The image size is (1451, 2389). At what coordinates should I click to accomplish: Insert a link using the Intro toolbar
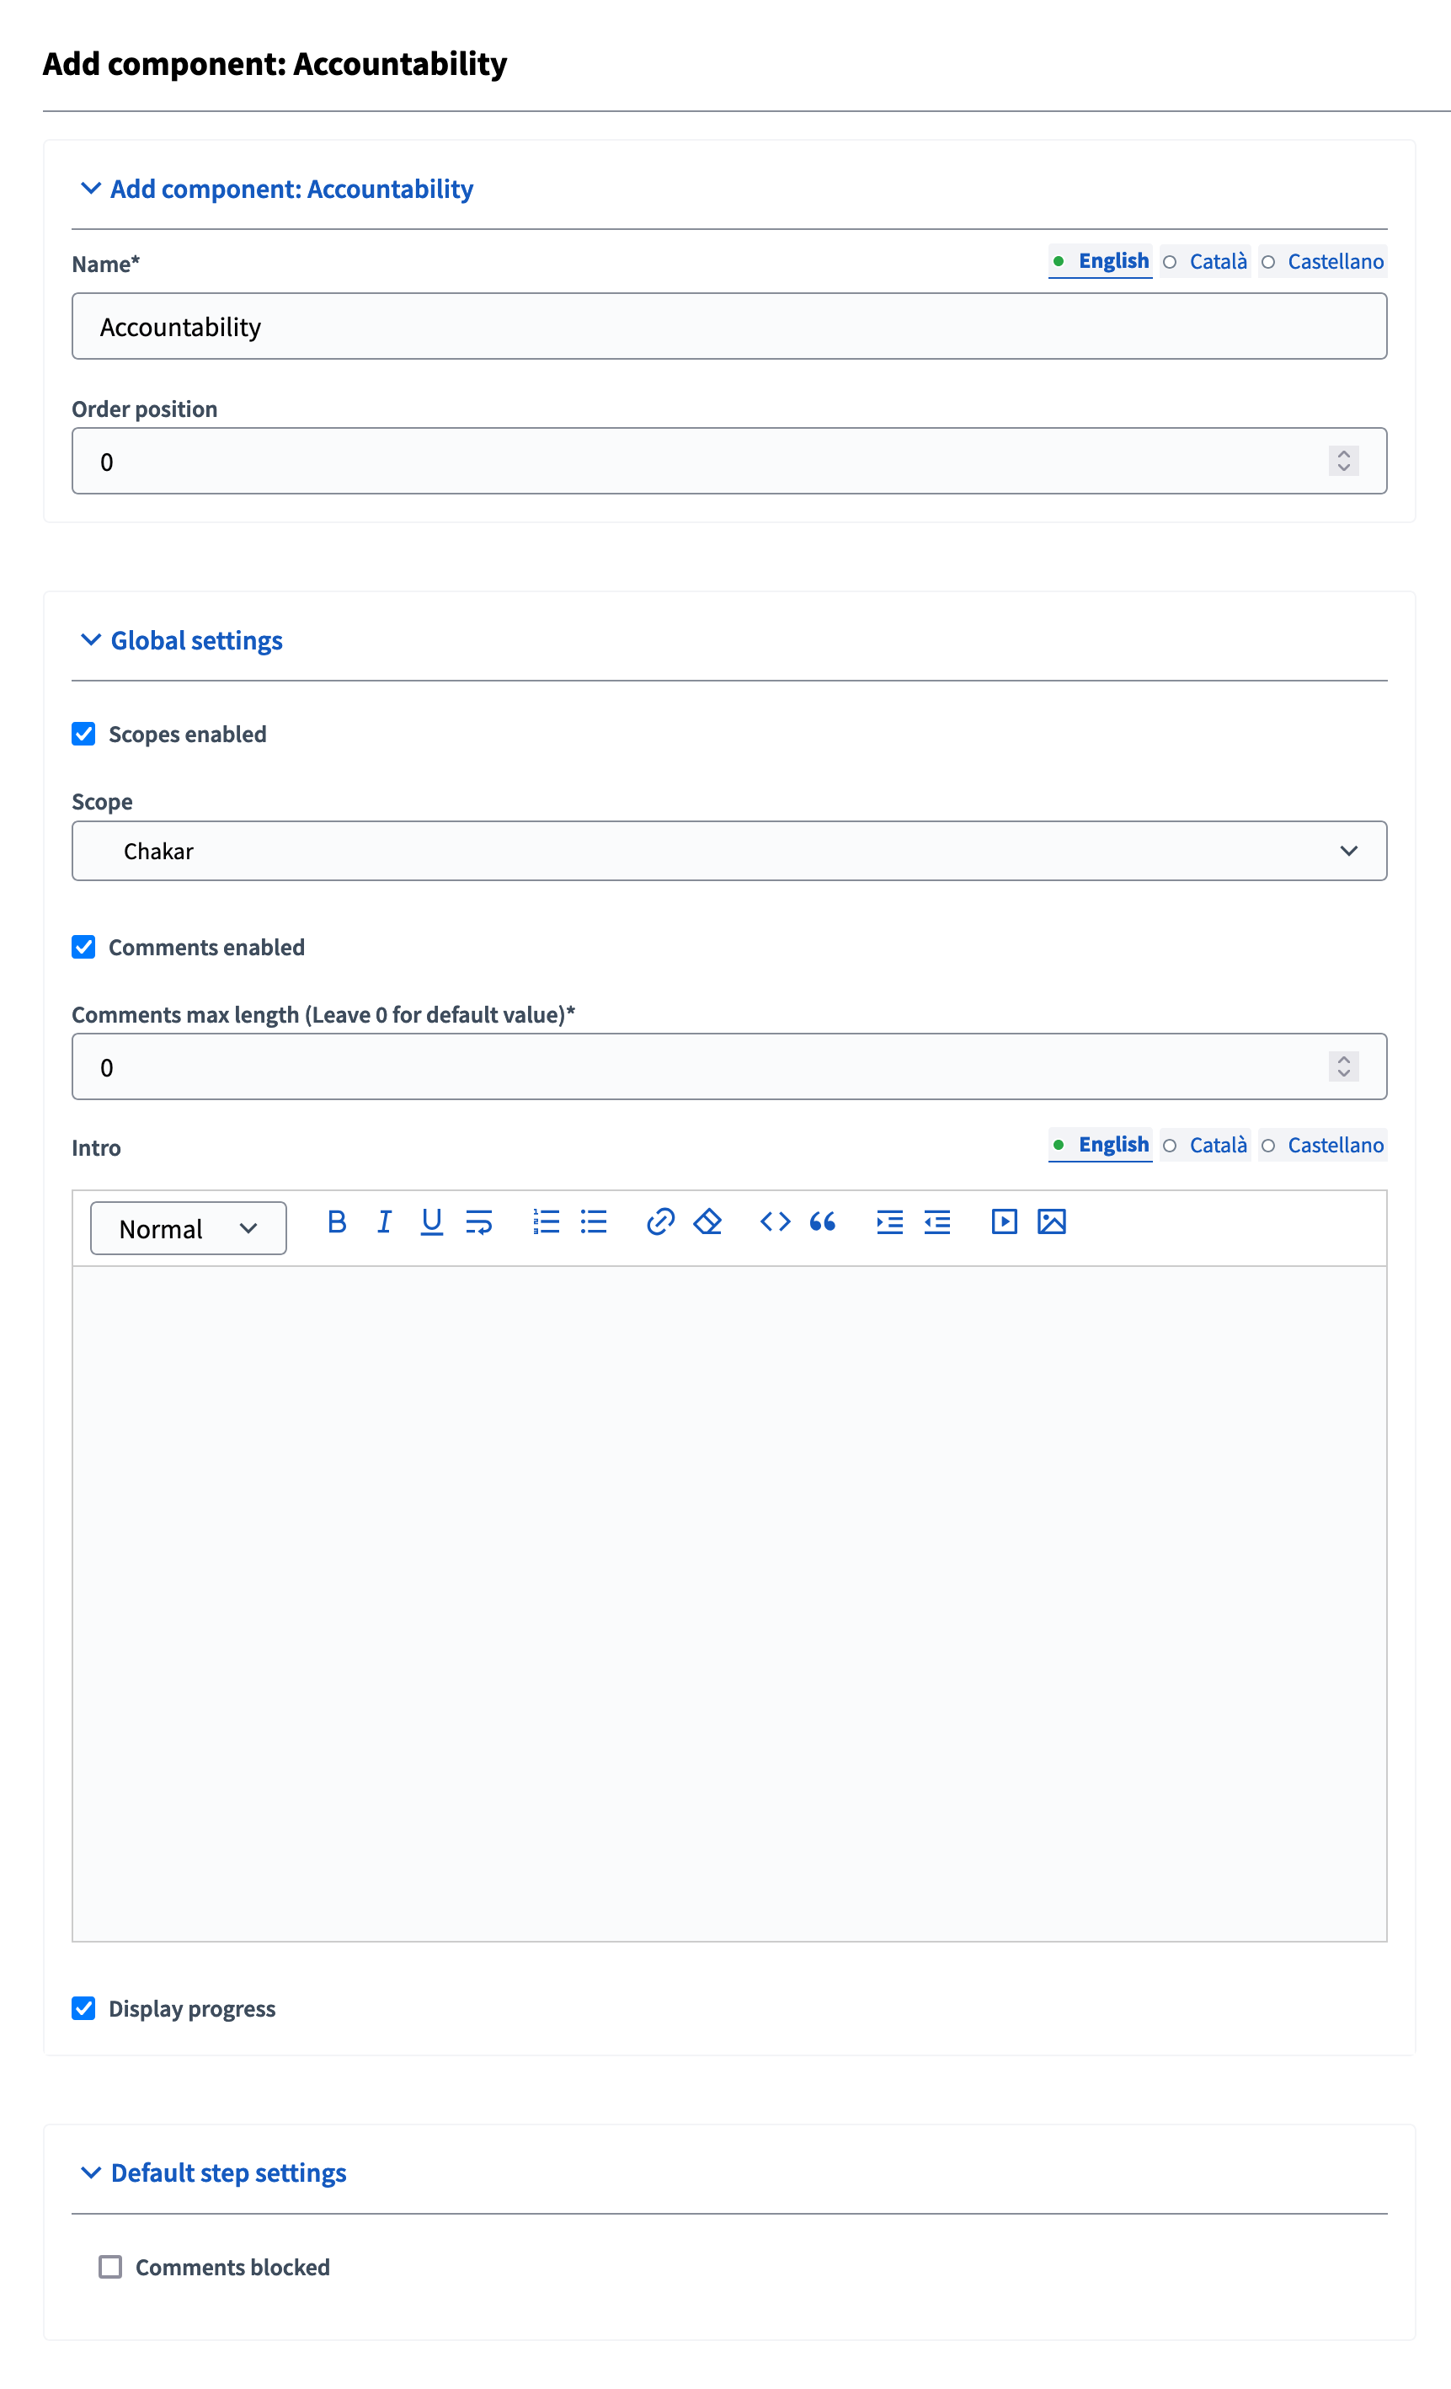(660, 1221)
